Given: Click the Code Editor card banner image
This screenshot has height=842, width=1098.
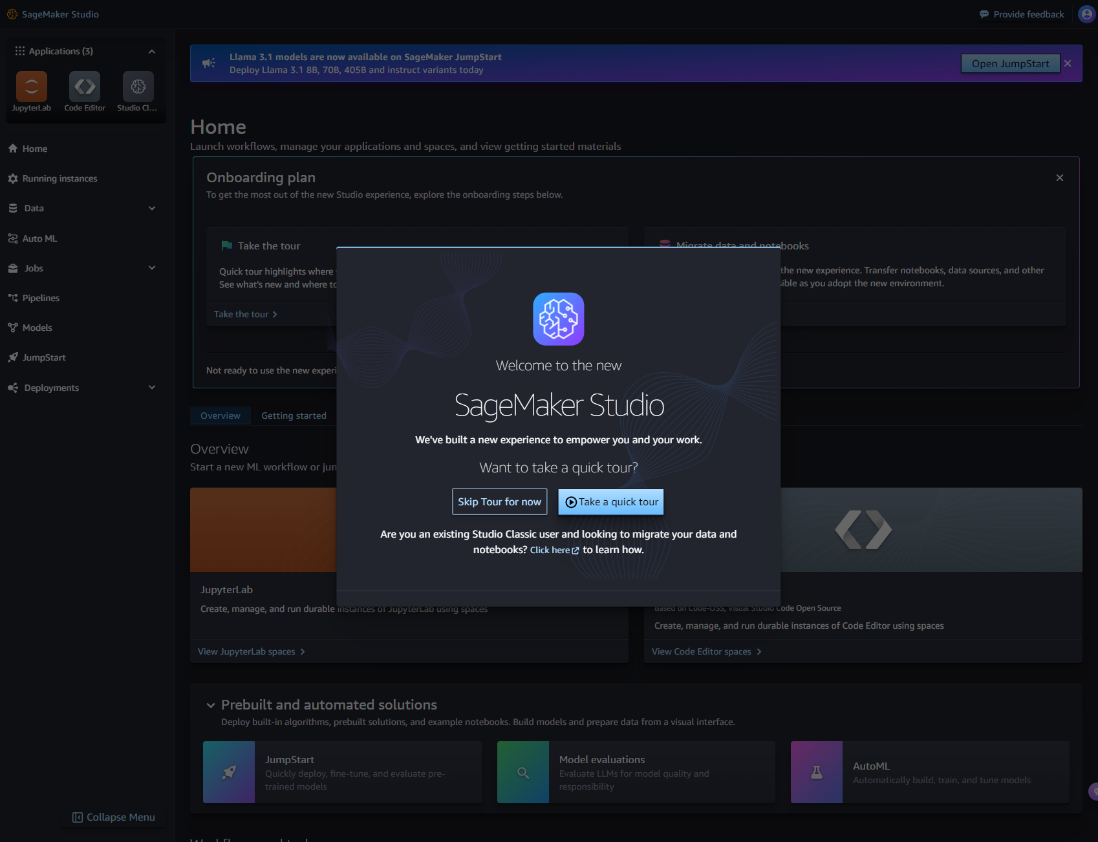Looking at the screenshot, I should (931, 530).
